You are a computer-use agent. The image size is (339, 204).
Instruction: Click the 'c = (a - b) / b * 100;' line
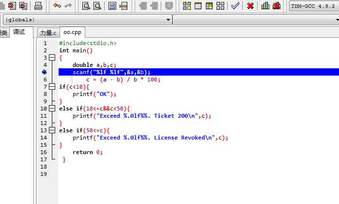point(123,79)
